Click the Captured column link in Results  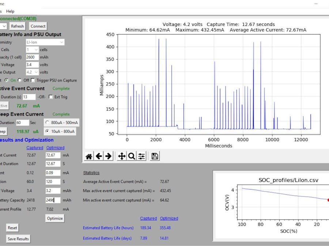point(35,148)
